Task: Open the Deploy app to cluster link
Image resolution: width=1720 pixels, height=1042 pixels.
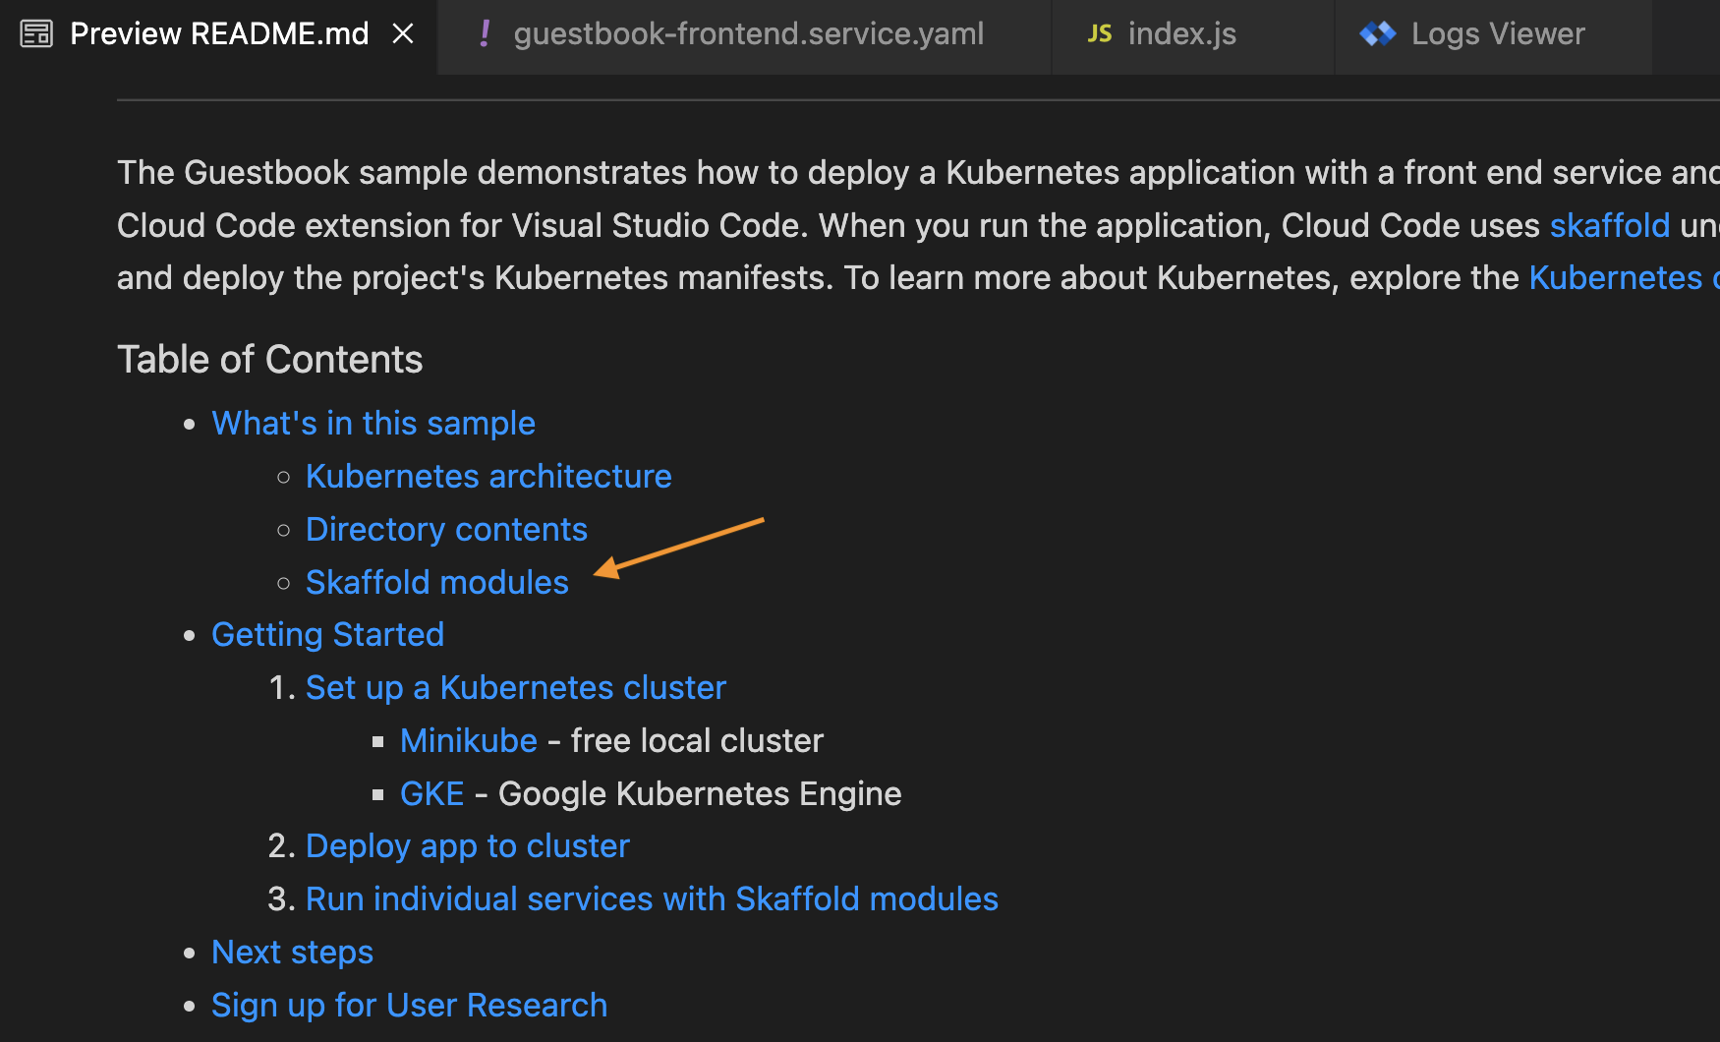Action: 467,845
